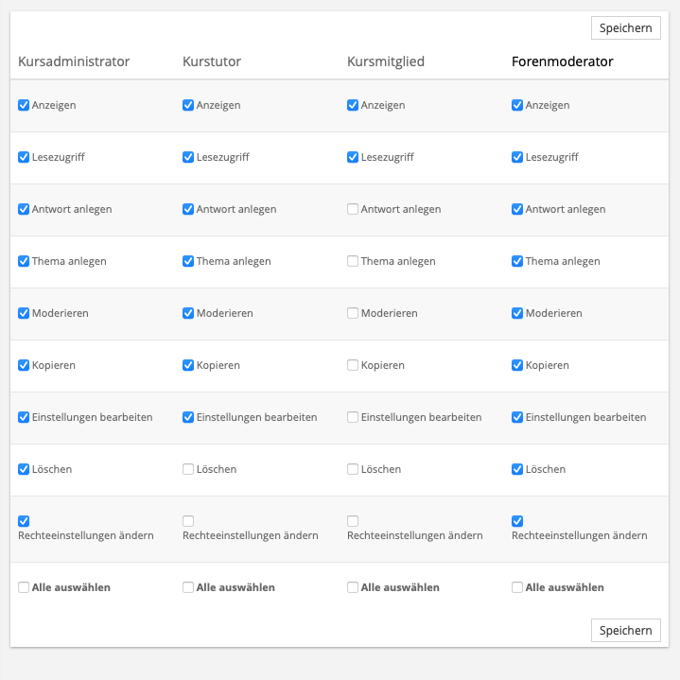Disable Einstellungen bearbeiten for Kurstutor
Image resolution: width=680 pixels, height=680 pixels.
tap(188, 417)
